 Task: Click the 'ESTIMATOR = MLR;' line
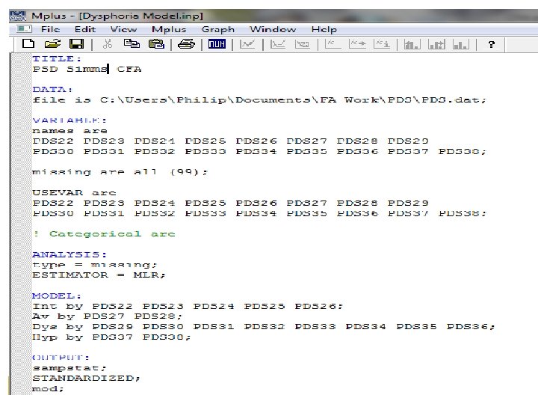99,275
